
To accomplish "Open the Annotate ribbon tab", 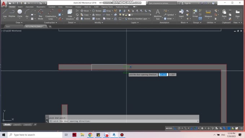I will click(30, 7).
